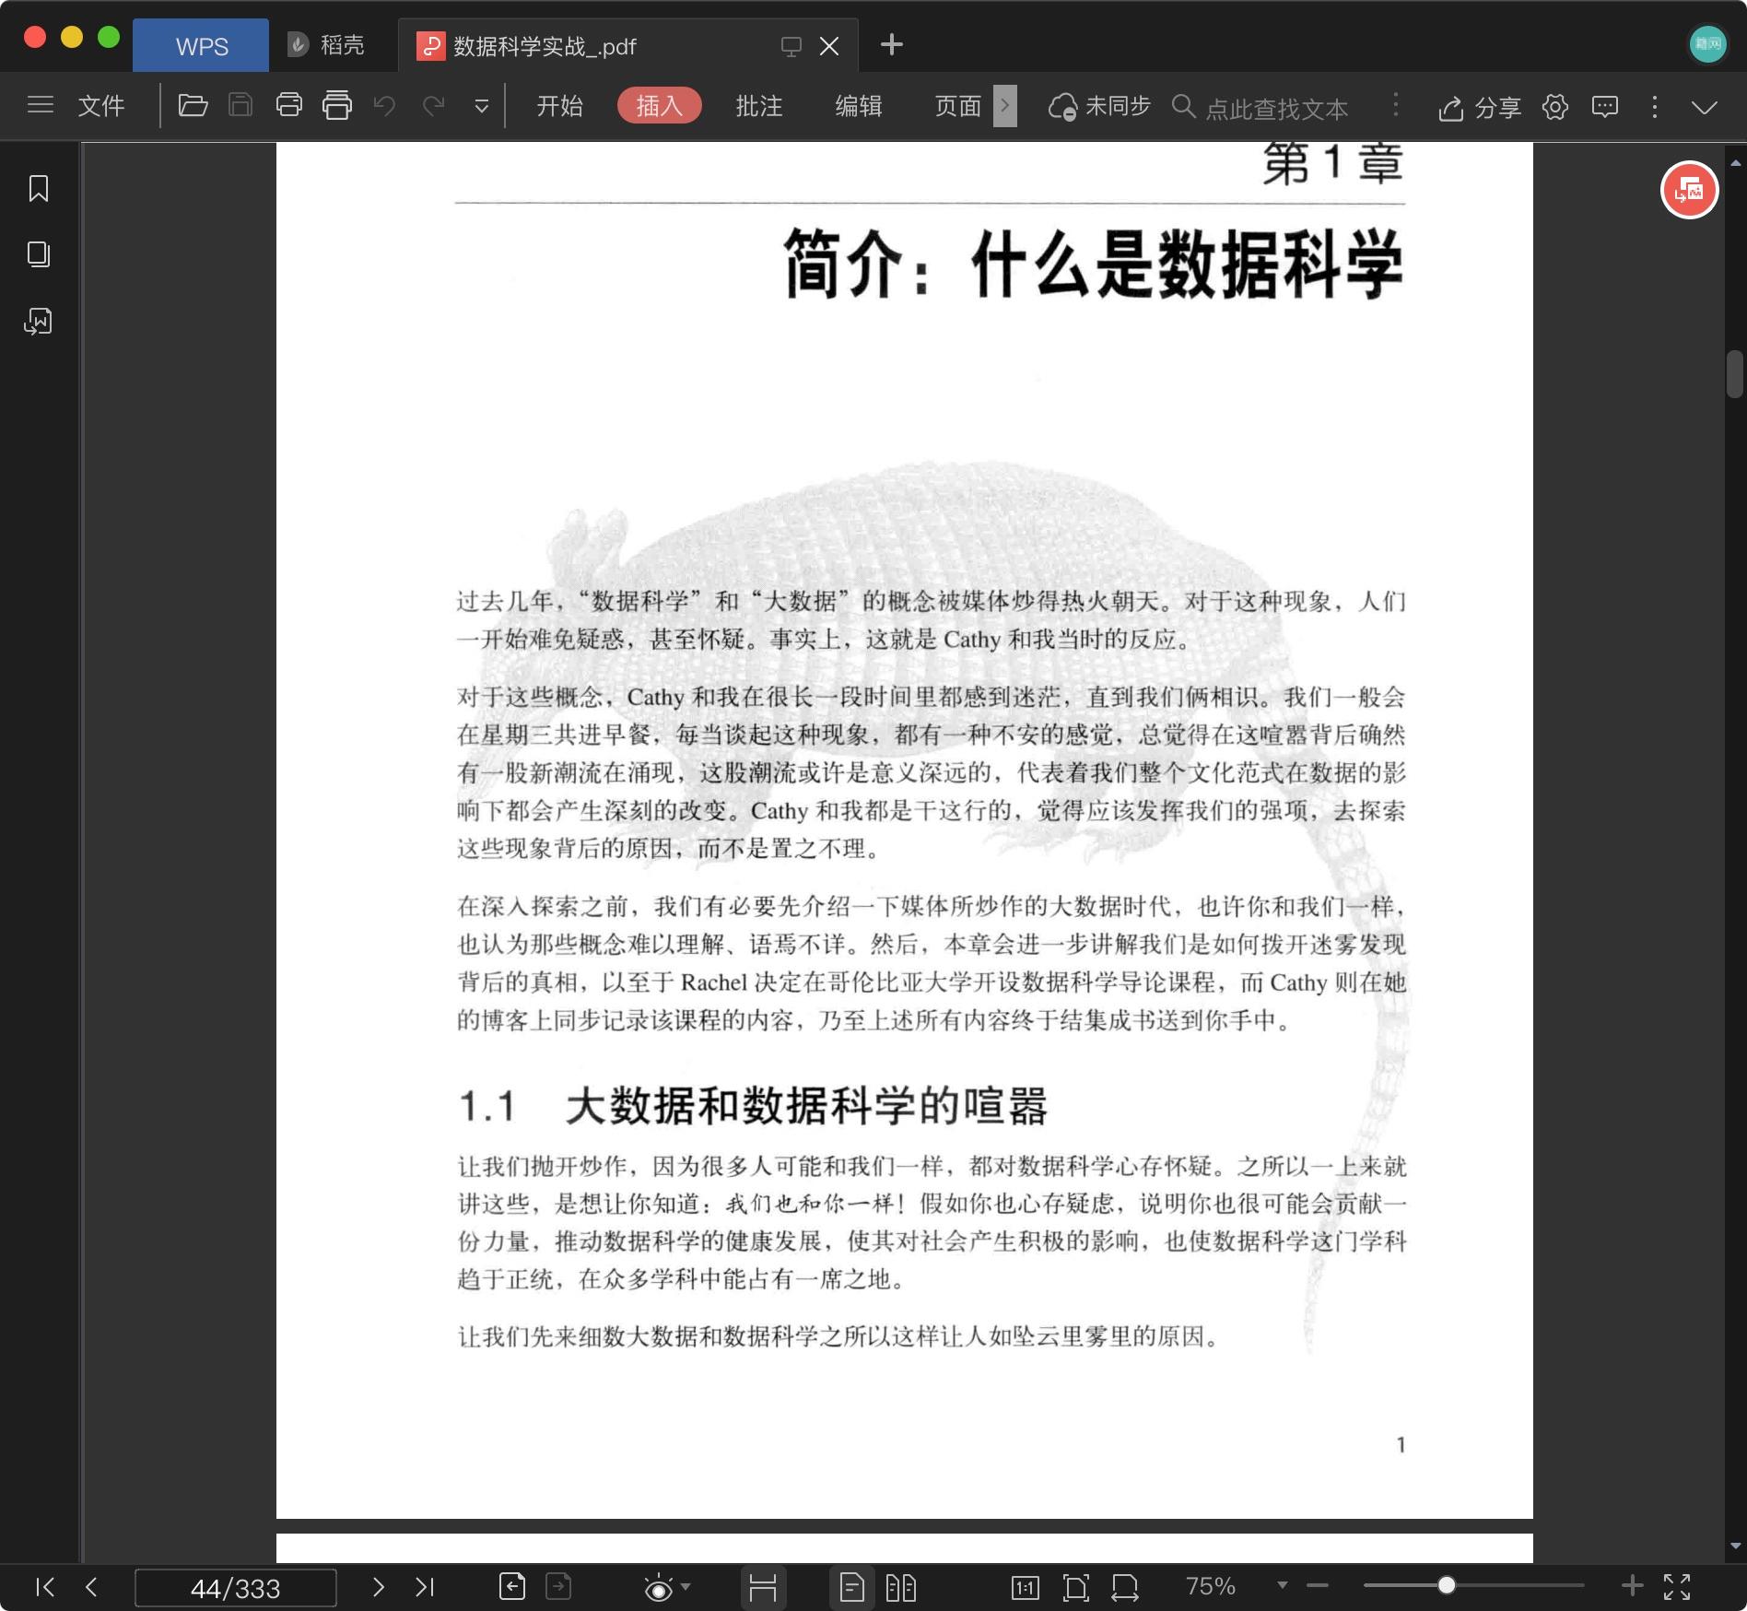The width and height of the screenshot is (1747, 1611).
Task: Click the print preview icon
Action: tap(337, 105)
